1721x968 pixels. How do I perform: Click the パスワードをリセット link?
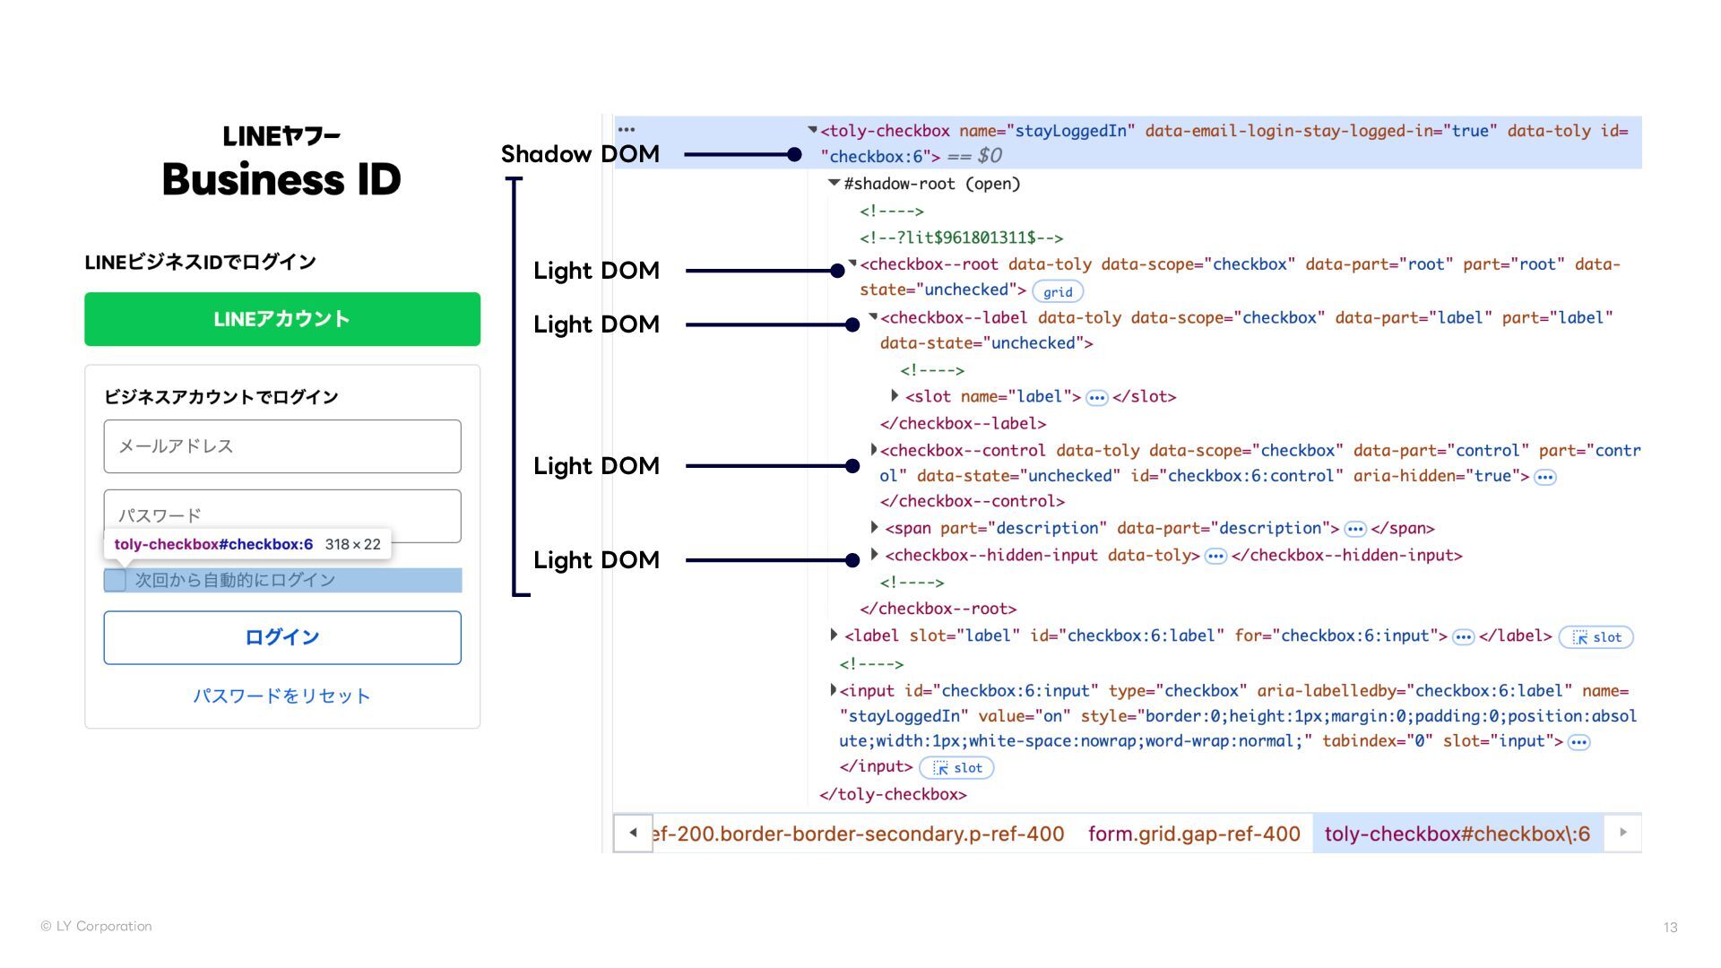(282, 696)
